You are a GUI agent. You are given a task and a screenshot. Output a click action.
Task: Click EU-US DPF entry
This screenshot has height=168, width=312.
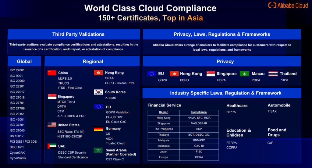pos(114,117)
